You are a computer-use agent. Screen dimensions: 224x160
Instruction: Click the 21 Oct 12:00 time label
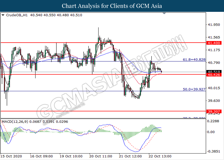131,156
